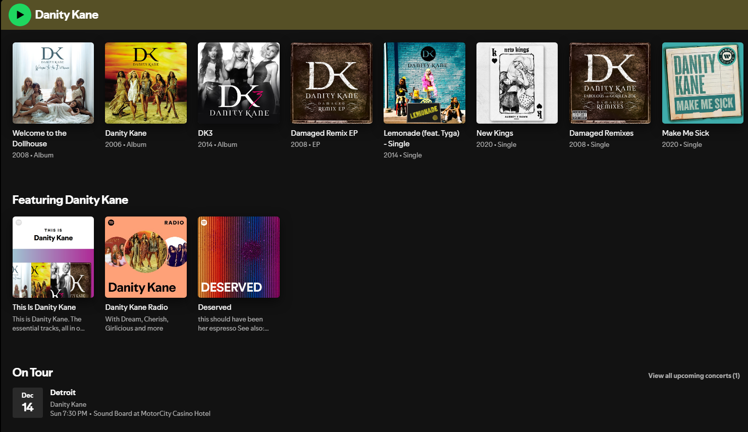
Task: Click the New Kings title text
Action: [x=495, y=133]
